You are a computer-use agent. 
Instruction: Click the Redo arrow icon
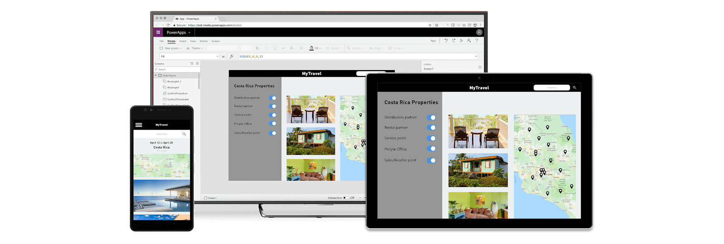(454, 41)
